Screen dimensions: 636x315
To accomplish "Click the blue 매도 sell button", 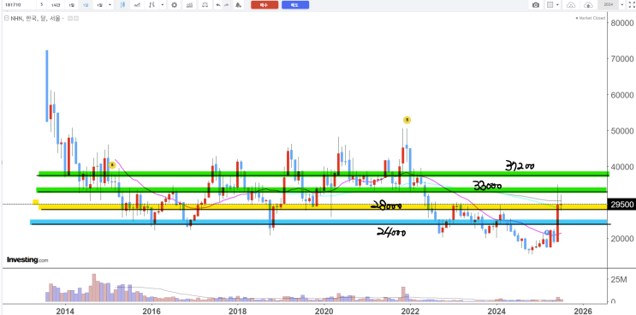I will point(294,5).
